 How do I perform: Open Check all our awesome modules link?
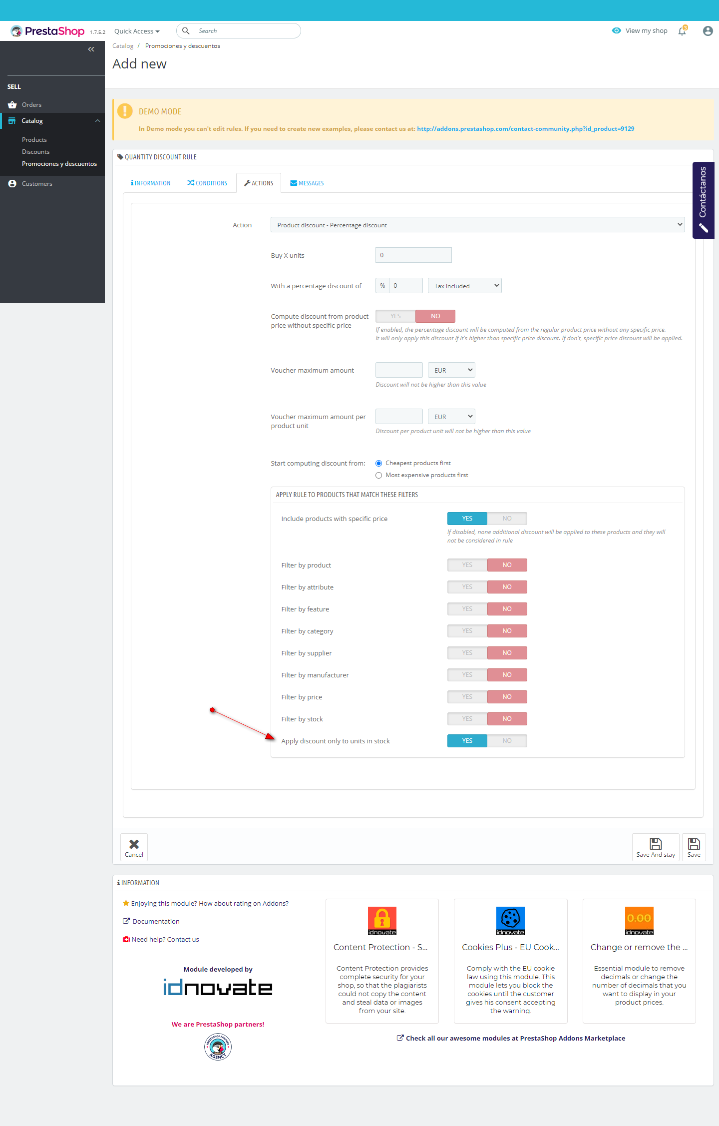[x=515, y=1038]
